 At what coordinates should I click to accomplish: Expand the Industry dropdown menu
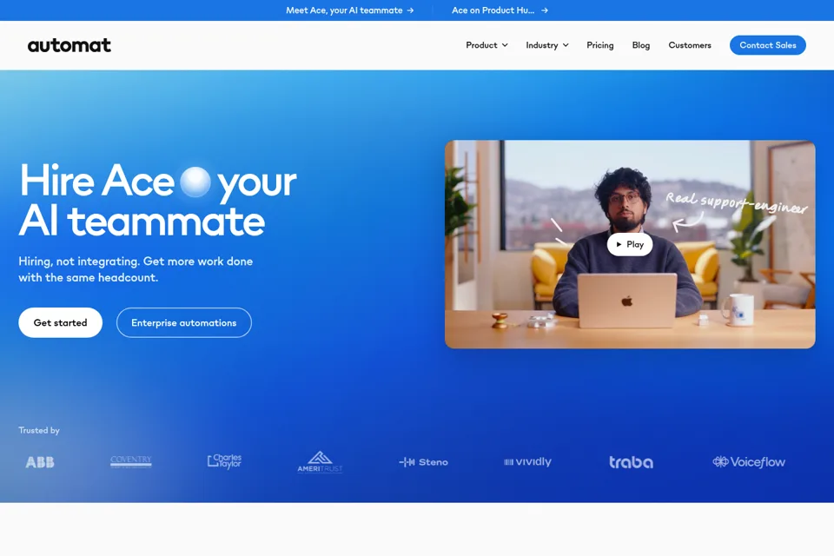(x=547, y=45)
